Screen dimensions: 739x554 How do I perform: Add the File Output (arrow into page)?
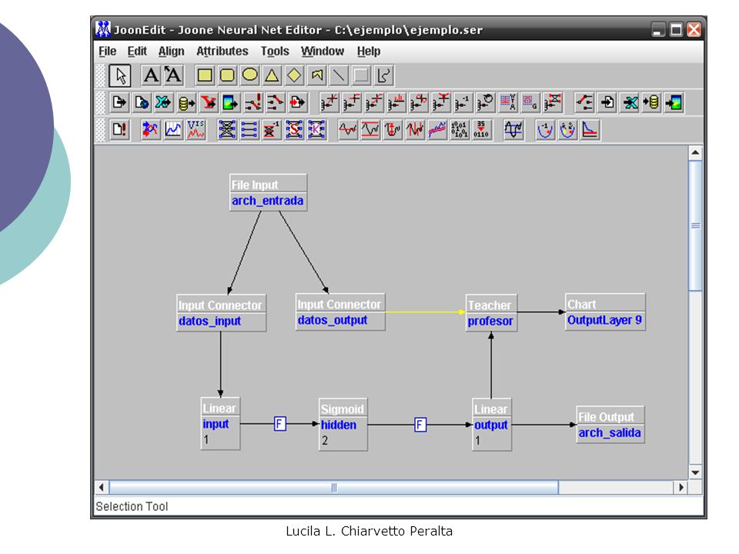tap(607, 102)
